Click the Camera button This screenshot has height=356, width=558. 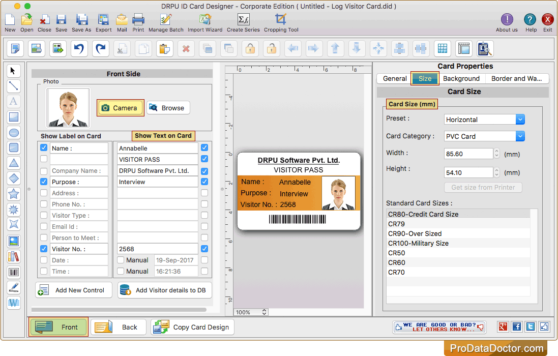pyautogui.click(x=120, y=108)
